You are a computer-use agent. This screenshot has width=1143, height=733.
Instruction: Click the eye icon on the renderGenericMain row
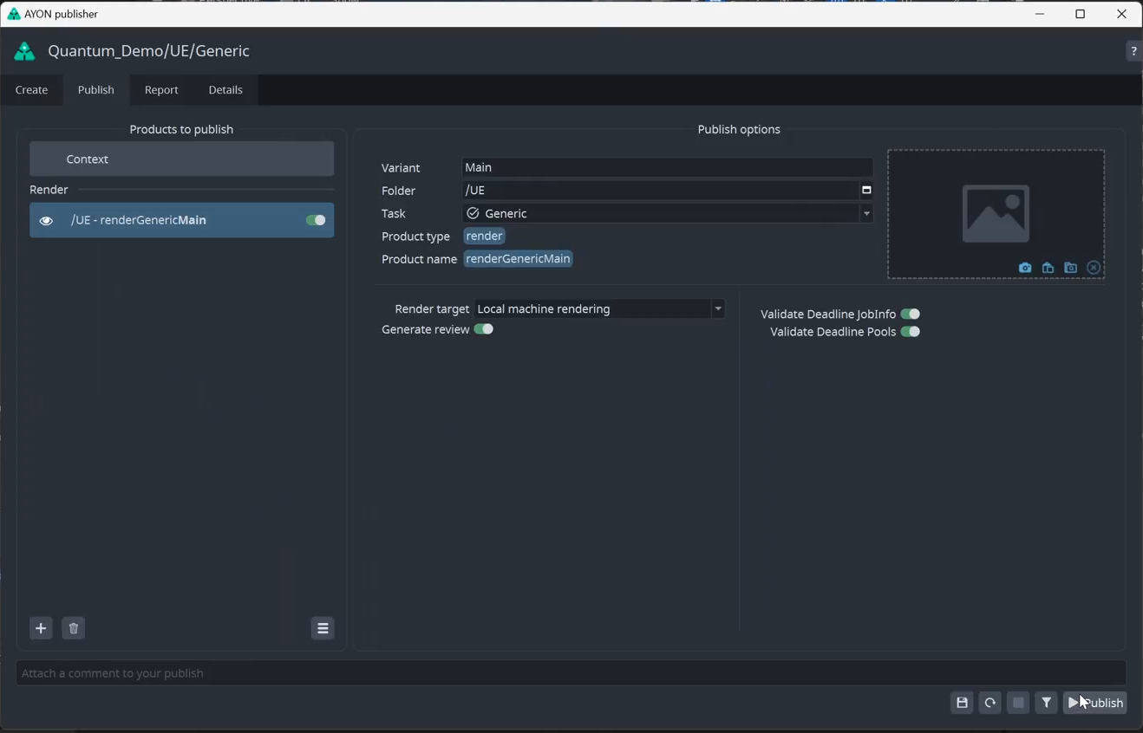point(46,221)
